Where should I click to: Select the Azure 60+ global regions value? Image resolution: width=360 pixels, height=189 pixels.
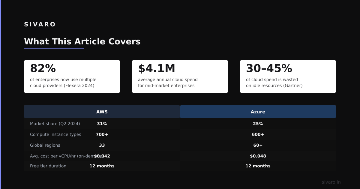(258, 145)
